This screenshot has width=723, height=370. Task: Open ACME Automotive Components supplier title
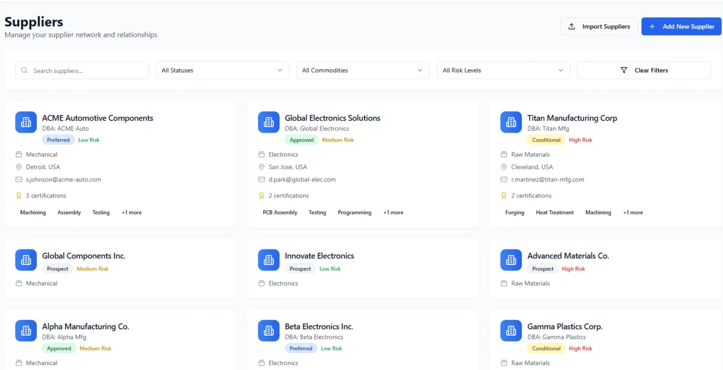click(98, 118)
